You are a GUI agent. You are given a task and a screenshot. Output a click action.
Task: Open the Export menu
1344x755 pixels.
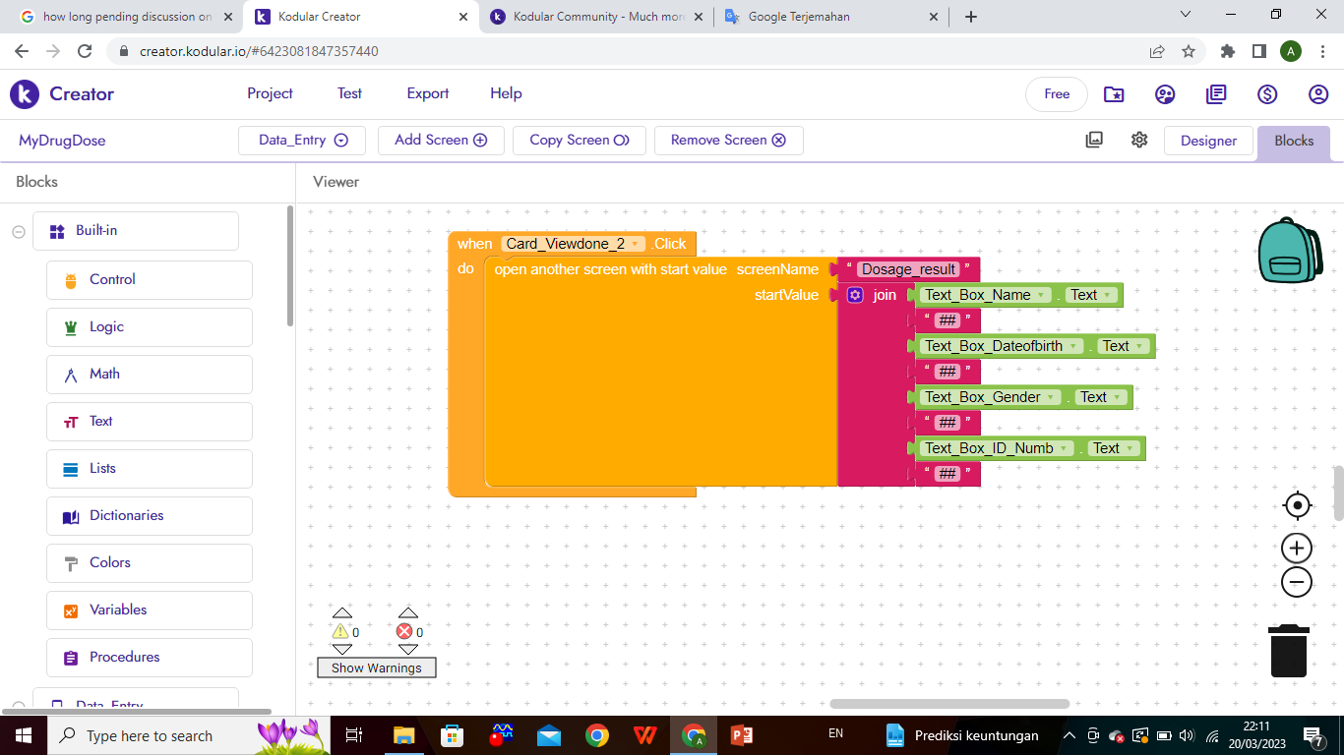(x=427, y=93)
